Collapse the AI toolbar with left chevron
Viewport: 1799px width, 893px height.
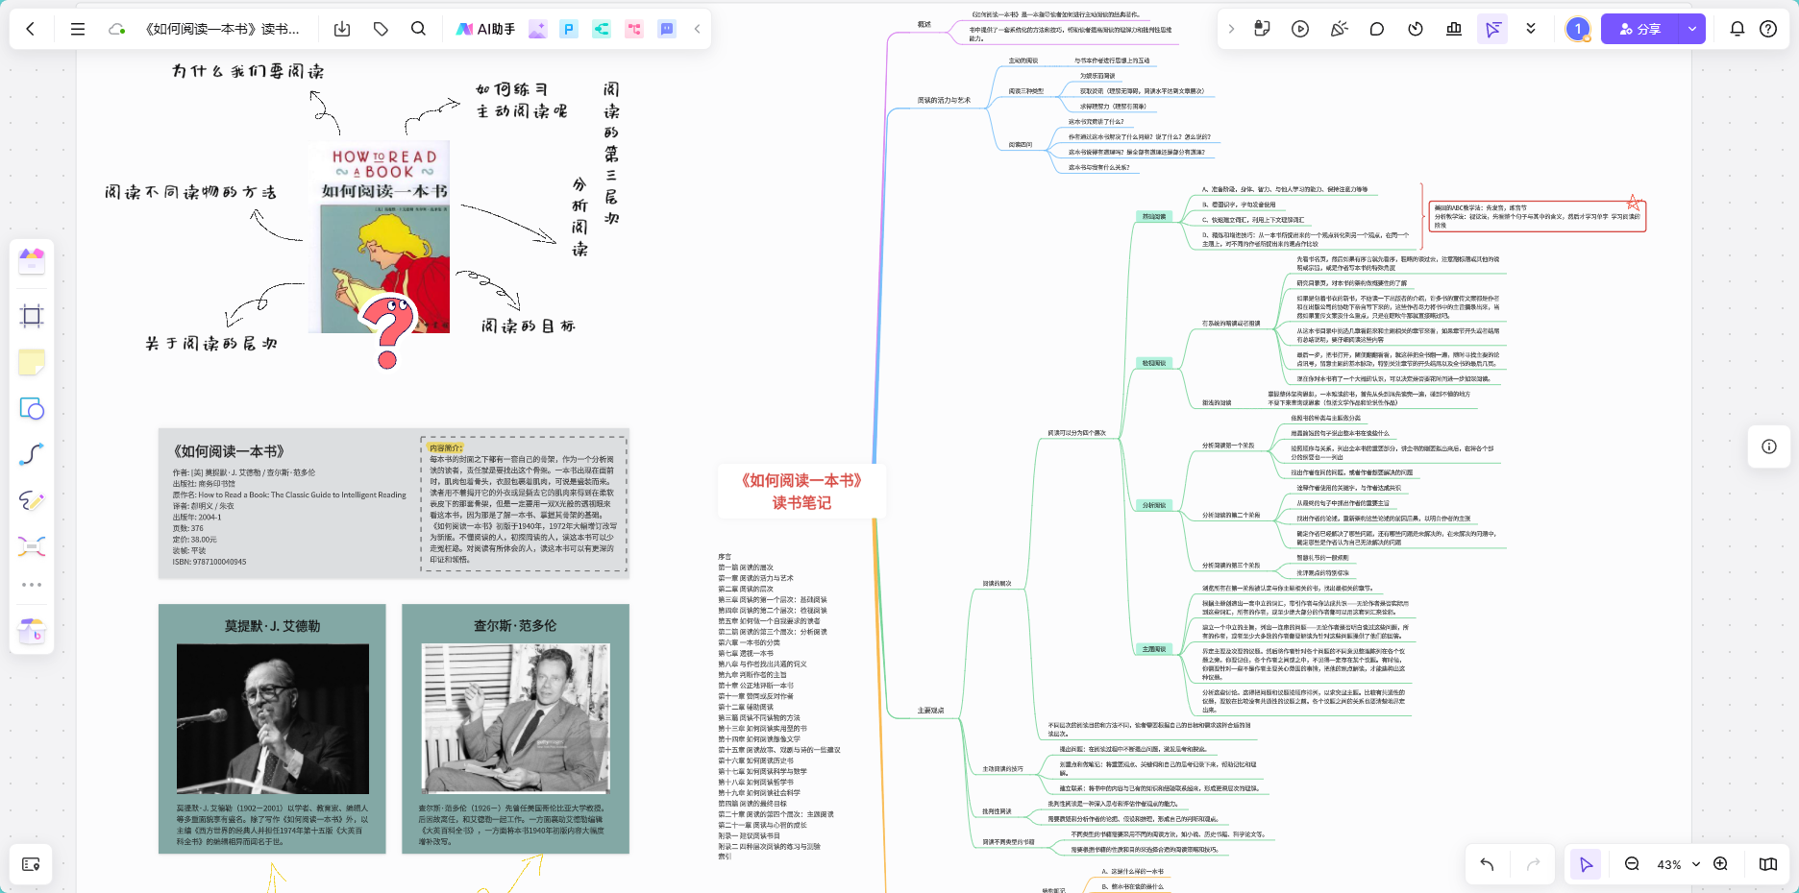point(697,29)
